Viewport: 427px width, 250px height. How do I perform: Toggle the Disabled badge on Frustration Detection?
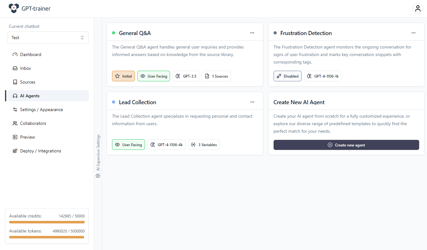point(287,76)
